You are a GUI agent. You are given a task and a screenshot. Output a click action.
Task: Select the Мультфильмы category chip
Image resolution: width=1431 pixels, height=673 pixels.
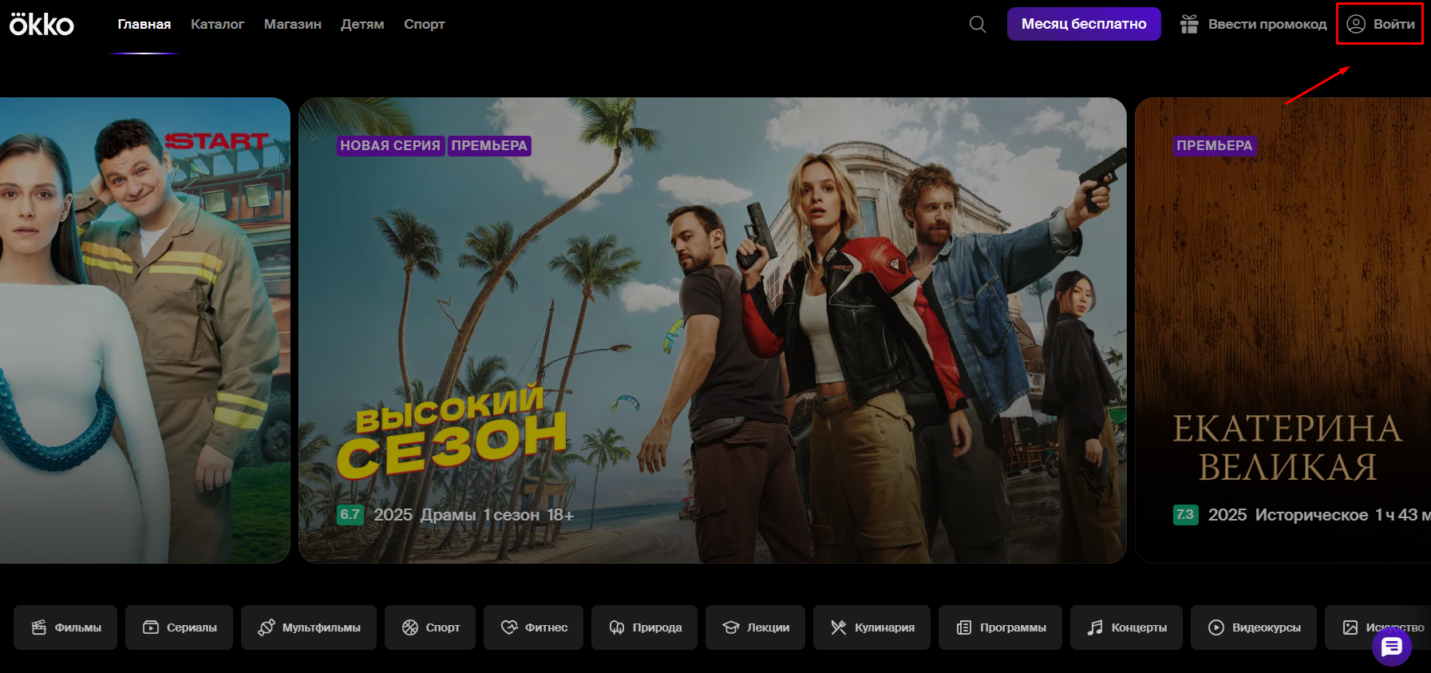tap(309, 627)
